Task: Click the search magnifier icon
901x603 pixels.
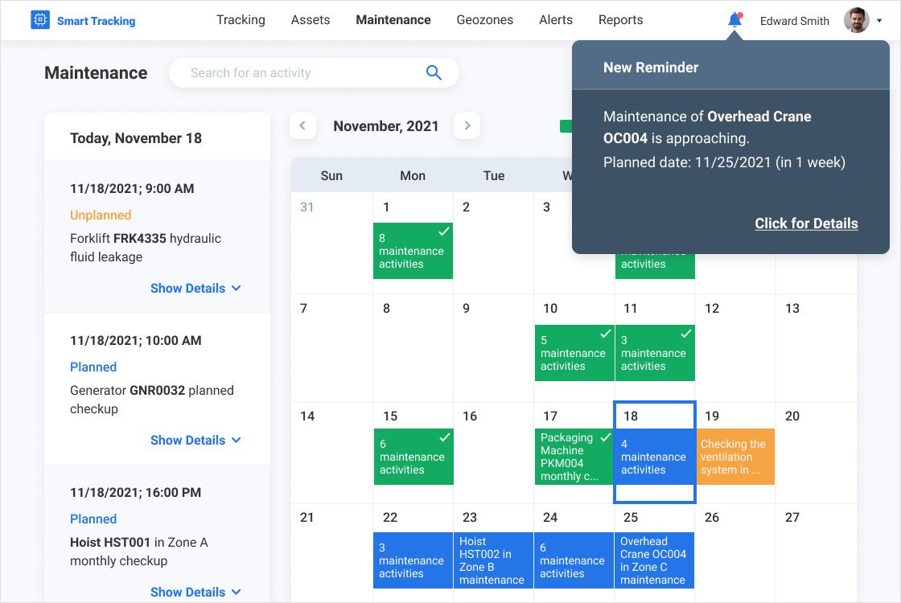Action: [434, 73]
